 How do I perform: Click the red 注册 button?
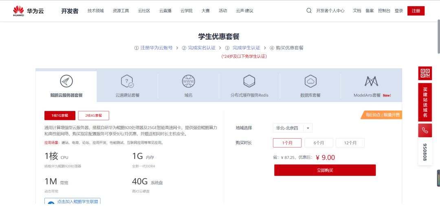(x=416, y=11)
